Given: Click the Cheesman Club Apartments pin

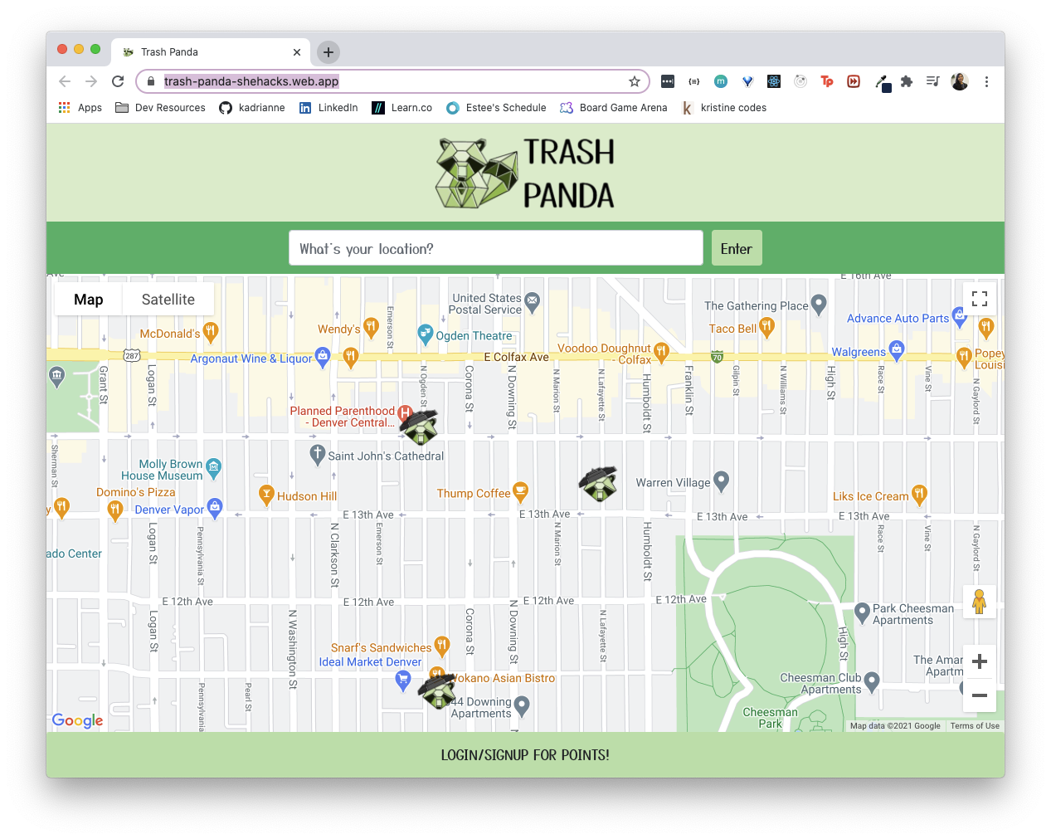Looking at the screenshot, I should click(x=872, y=682).
